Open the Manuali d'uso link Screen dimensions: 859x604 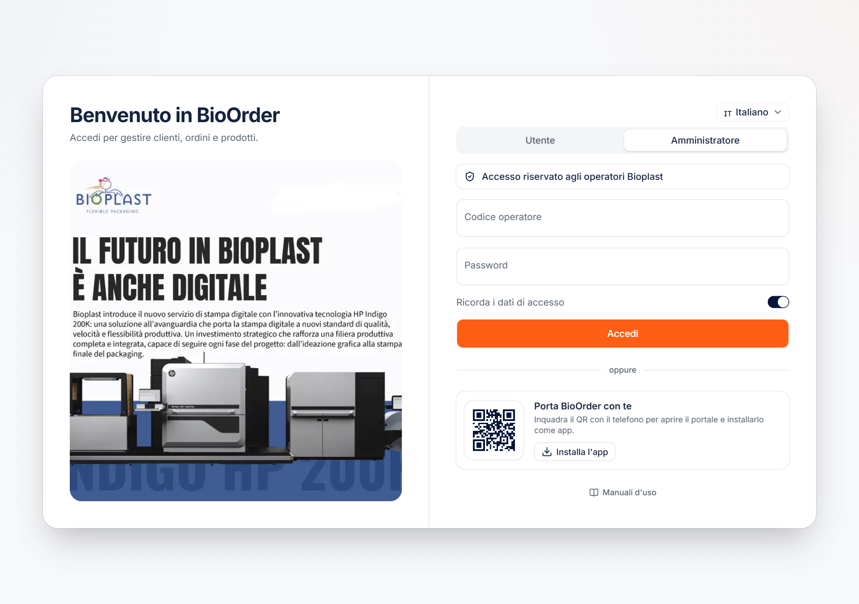coord(622,493)
